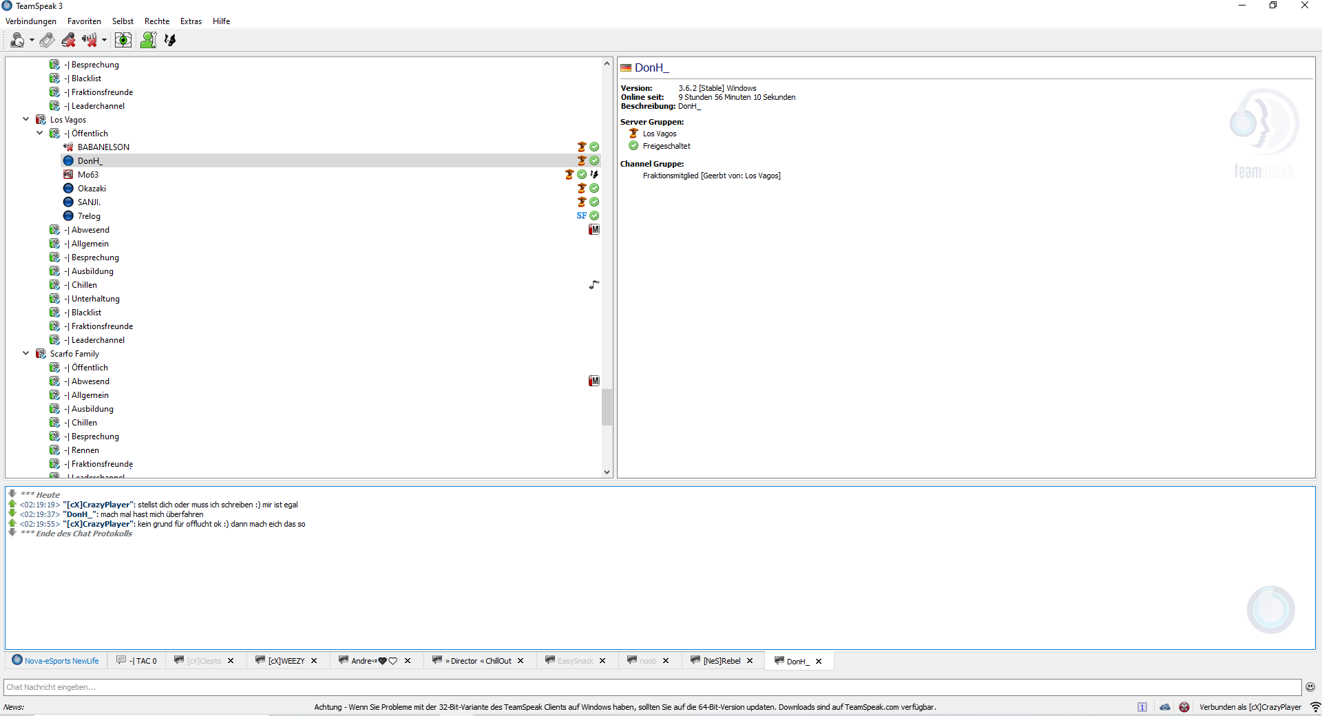1322x716 pixels.
Task: Open the Verbindungen menu
Action: (x=31, y=21)
